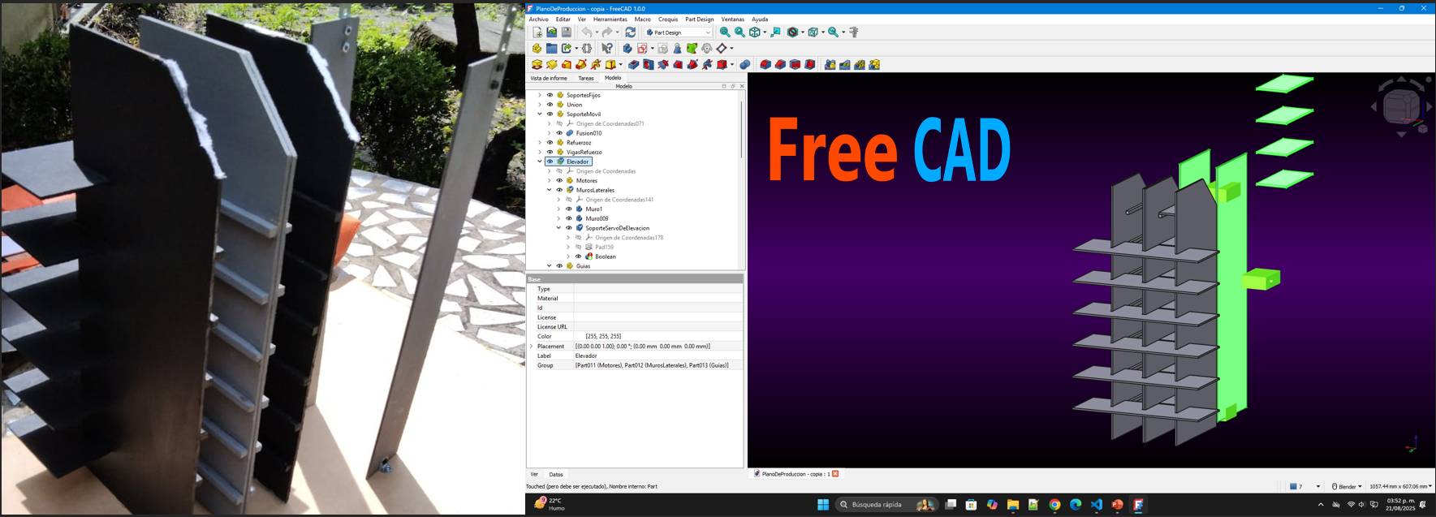Viewport: 1436px width, 517px height.
Task: Collapse the Elevador tree node
Action: click(x=540, y=162)
